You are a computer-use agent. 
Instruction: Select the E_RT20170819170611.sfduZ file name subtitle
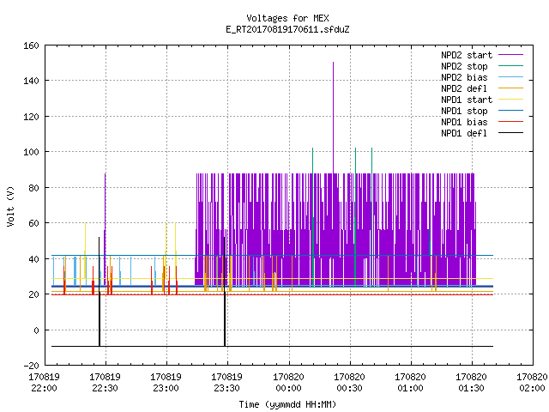click(287, 29)
